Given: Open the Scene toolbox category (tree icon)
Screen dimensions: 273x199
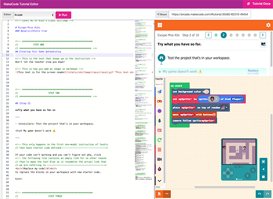Looking at the screenshot, I should pos(159,121).
